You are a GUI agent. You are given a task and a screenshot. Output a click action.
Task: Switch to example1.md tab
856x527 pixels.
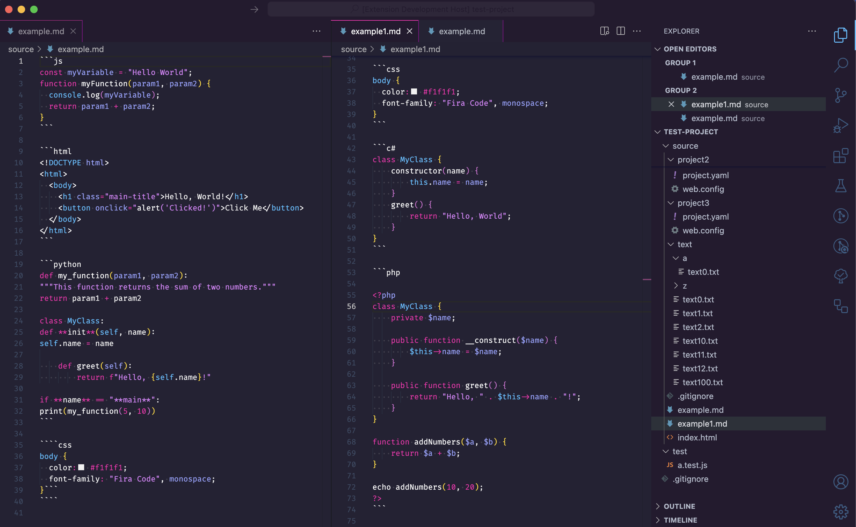(x=375, y=31)
